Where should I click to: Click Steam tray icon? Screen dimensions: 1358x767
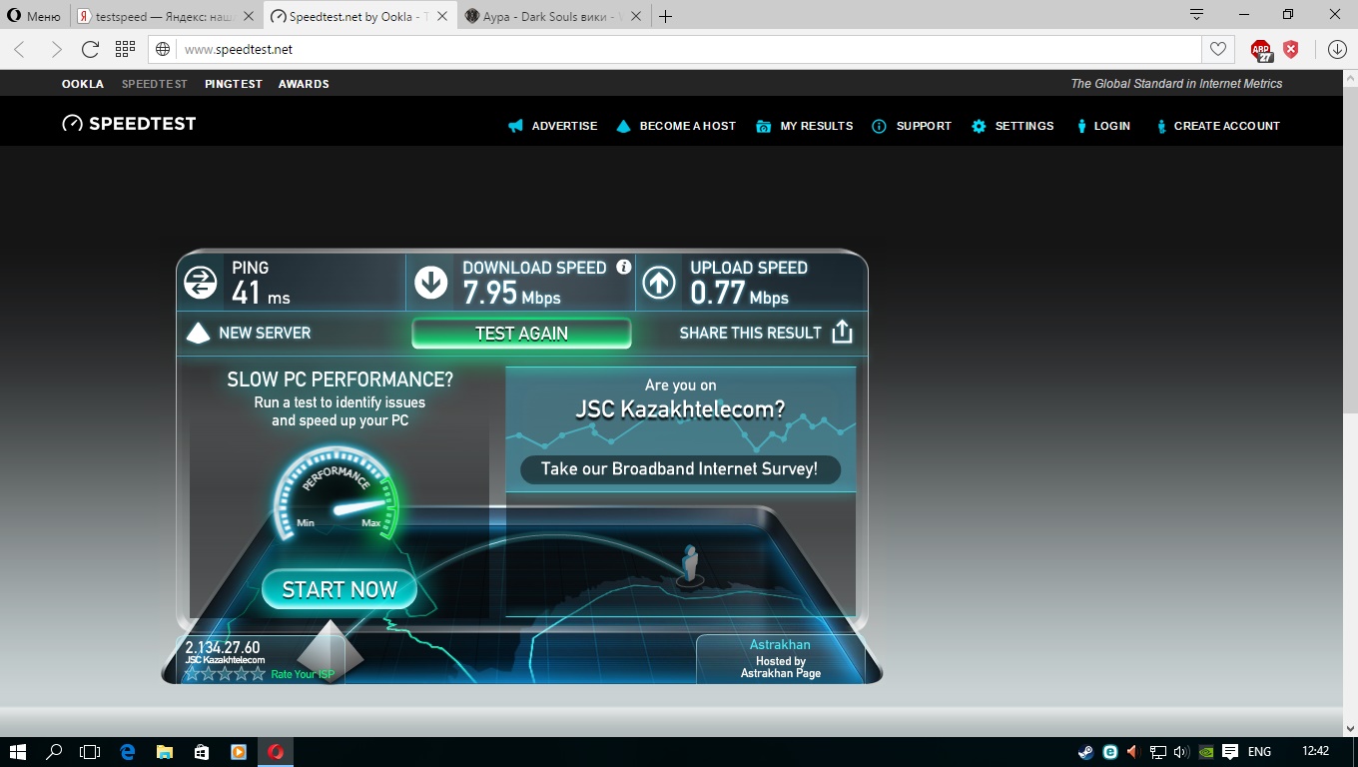[1086, 752]
